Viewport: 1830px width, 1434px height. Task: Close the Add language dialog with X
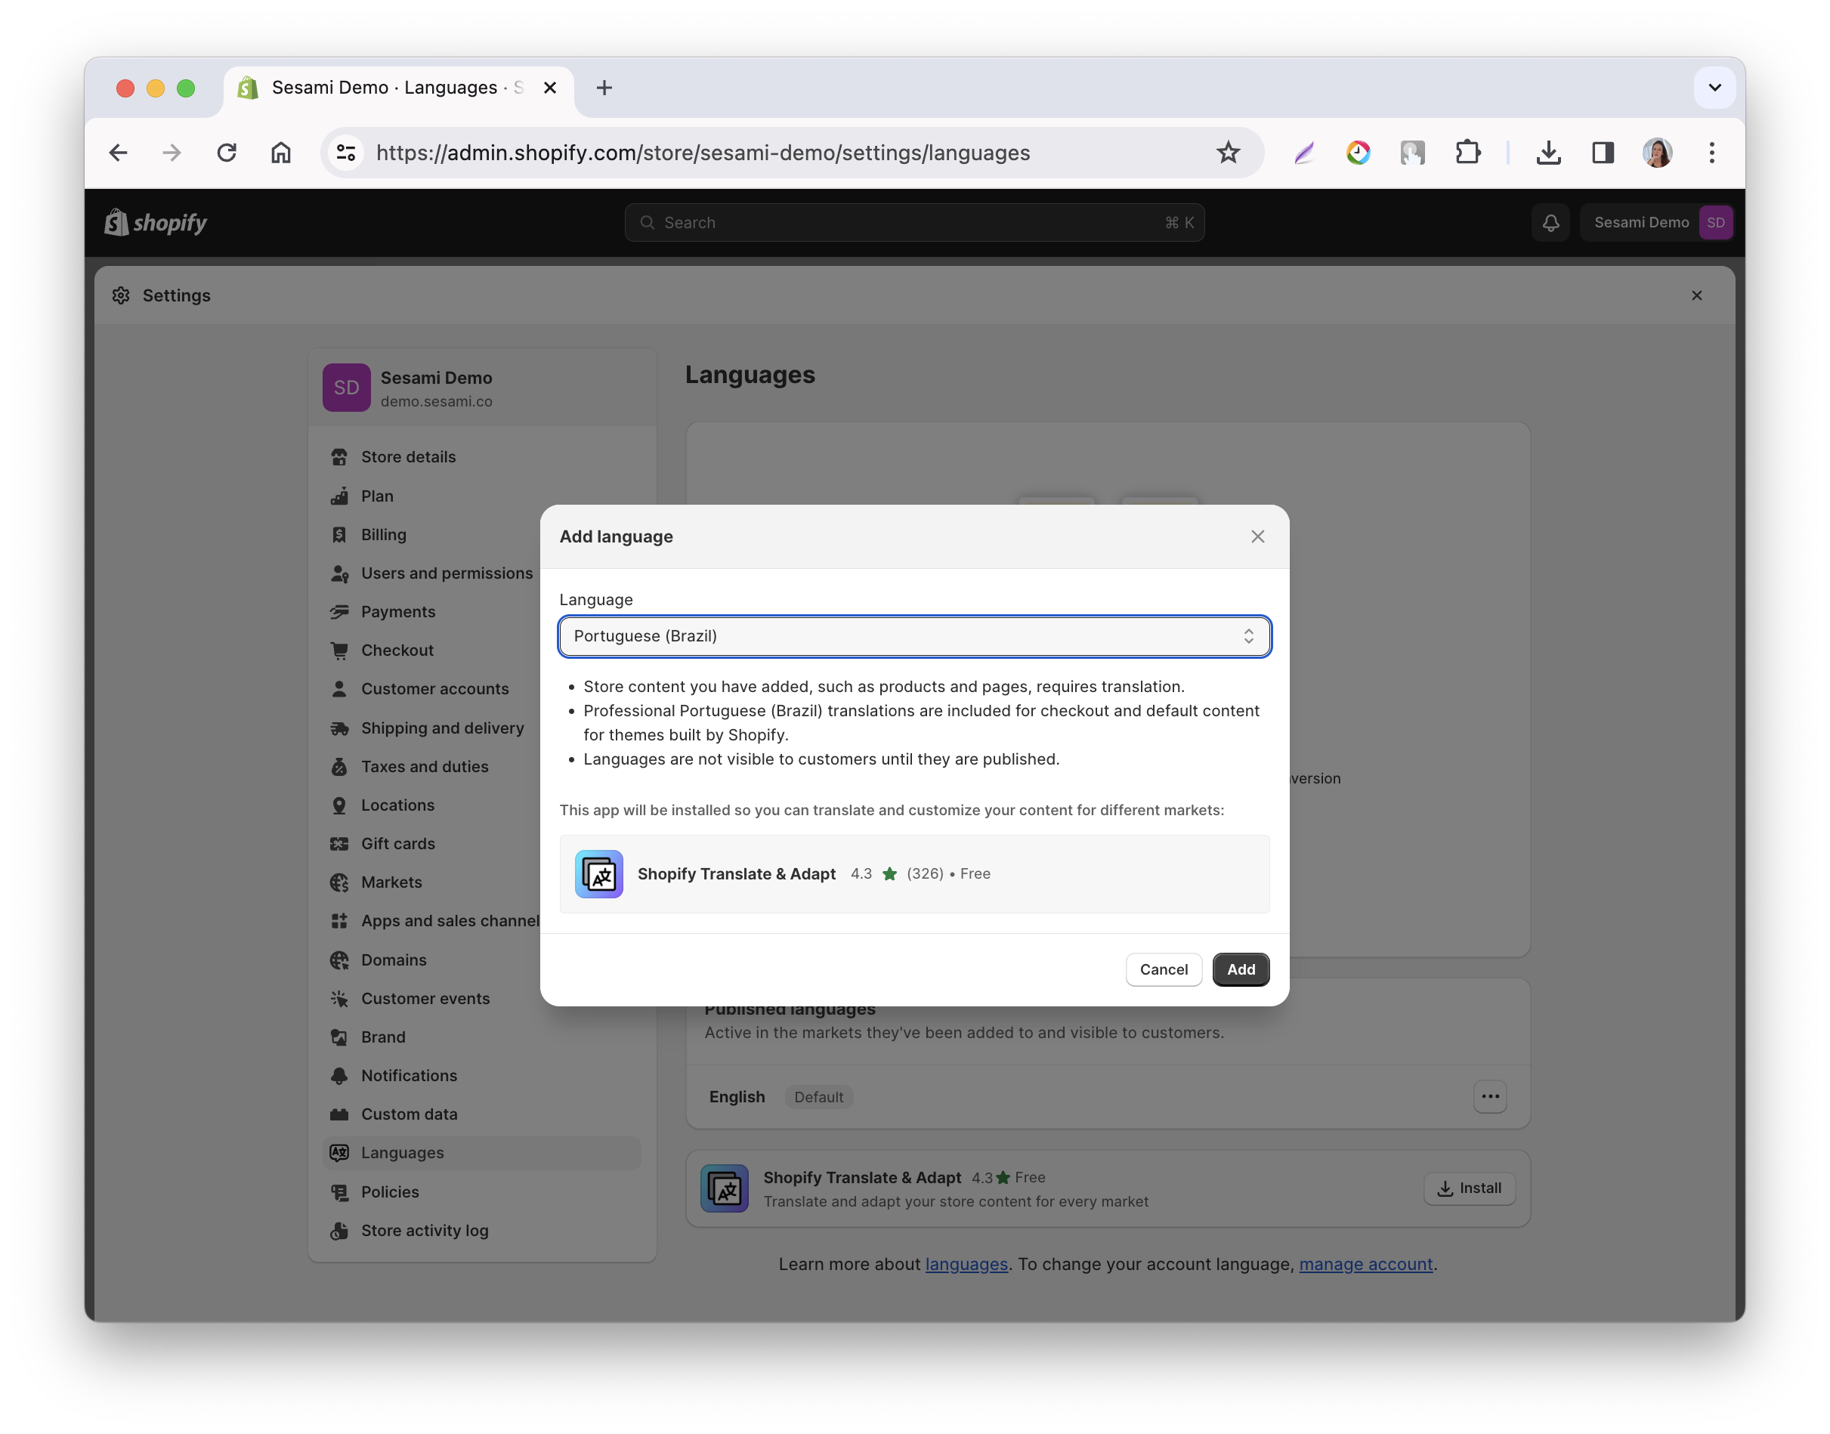1257,536
